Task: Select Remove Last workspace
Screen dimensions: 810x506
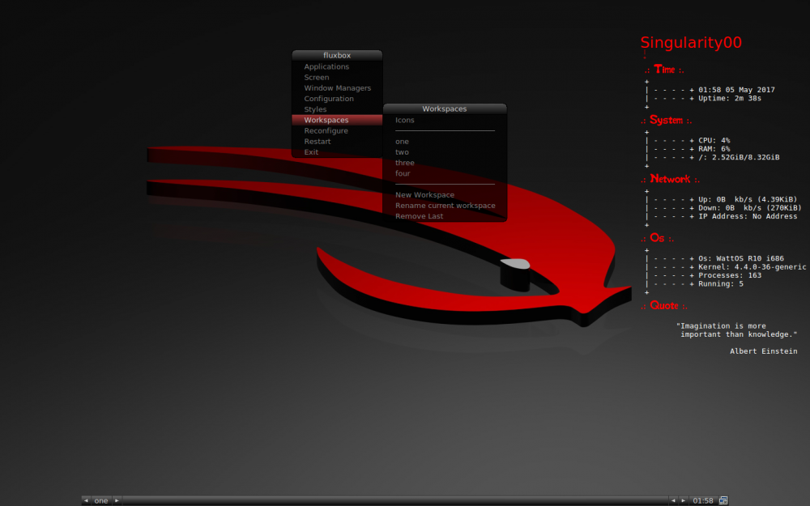Action: [x=445, y=216]
